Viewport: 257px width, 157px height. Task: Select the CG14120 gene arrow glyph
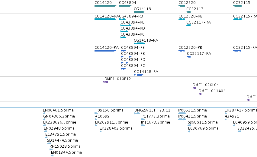(105, 6)
